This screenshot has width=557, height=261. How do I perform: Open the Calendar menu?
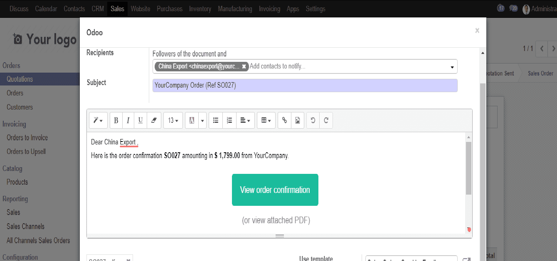tap(46, 9)
